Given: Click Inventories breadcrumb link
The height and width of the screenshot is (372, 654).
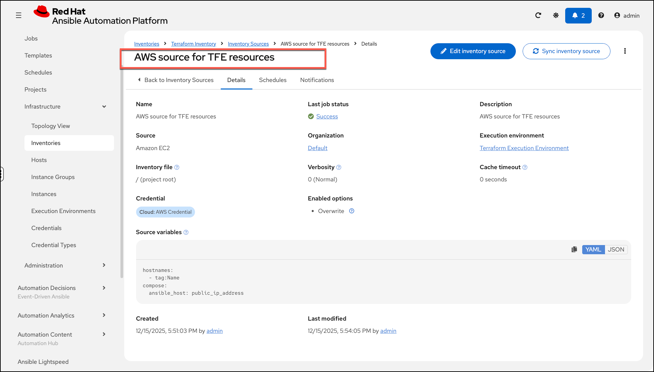Looking at the screenshot, I should 147,44.
